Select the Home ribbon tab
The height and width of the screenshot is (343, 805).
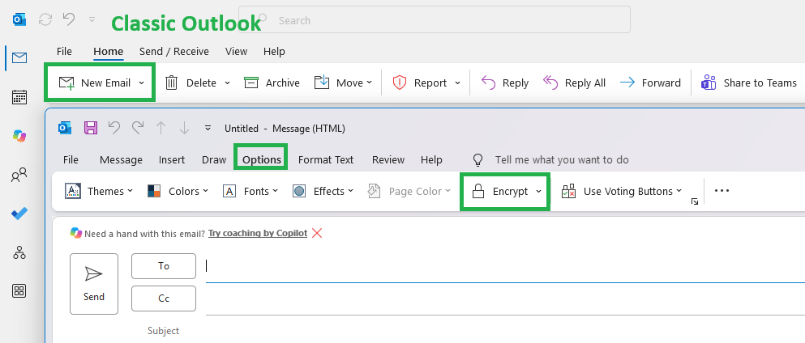click(109, 51)
